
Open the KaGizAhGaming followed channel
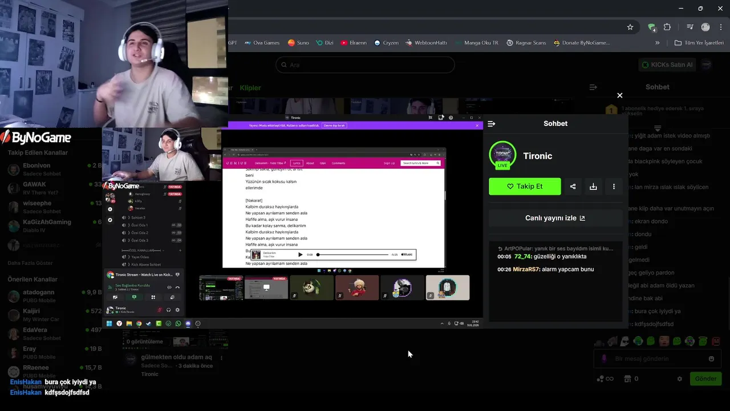55,225
